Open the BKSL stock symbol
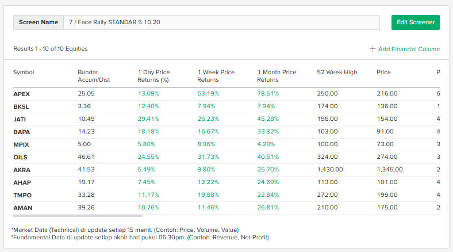Viewport: 453px width, 252px height. point(21,106)
